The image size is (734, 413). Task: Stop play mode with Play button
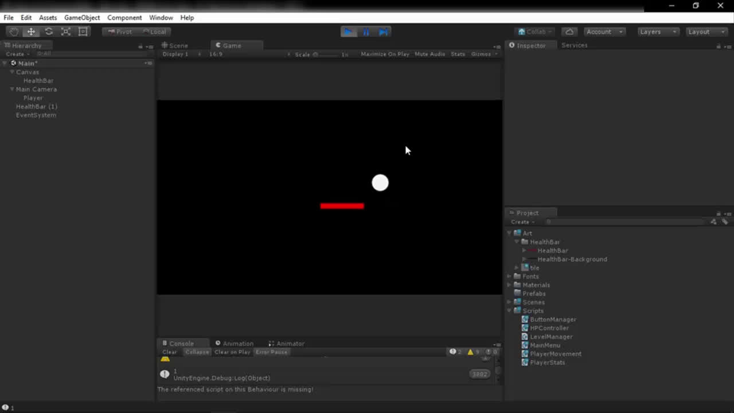tap(348, 32)
